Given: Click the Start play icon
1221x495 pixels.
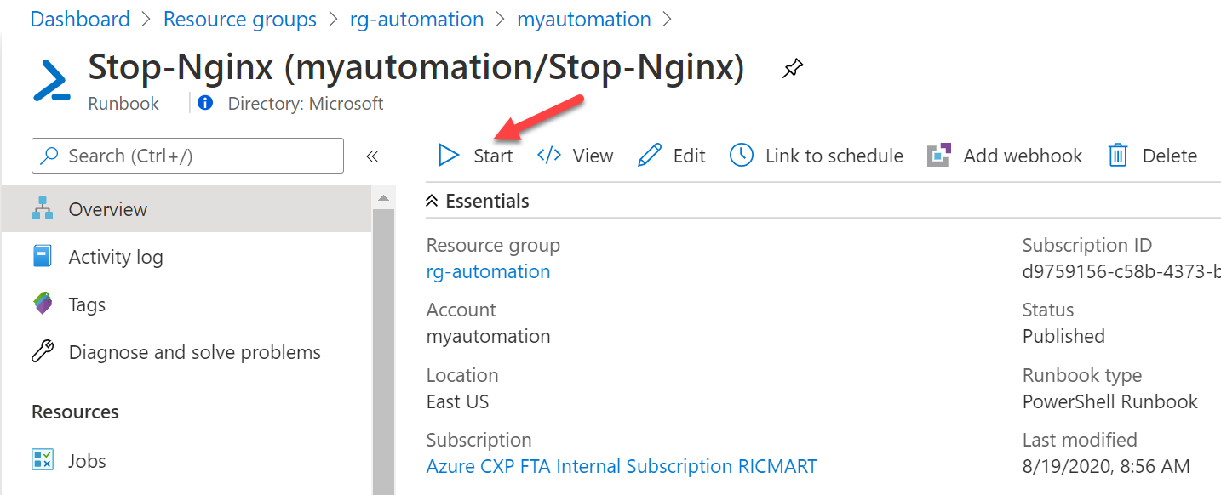Looking at the screenshot, I should (x=448, y=156).
